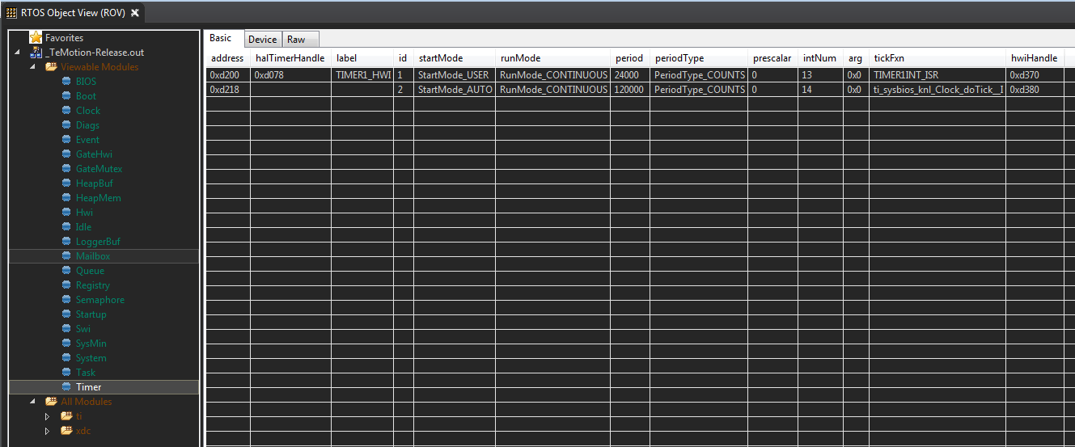Select the BIOS module icon
This screenshot has width=1075, height=447.
(x=67, y=82)
